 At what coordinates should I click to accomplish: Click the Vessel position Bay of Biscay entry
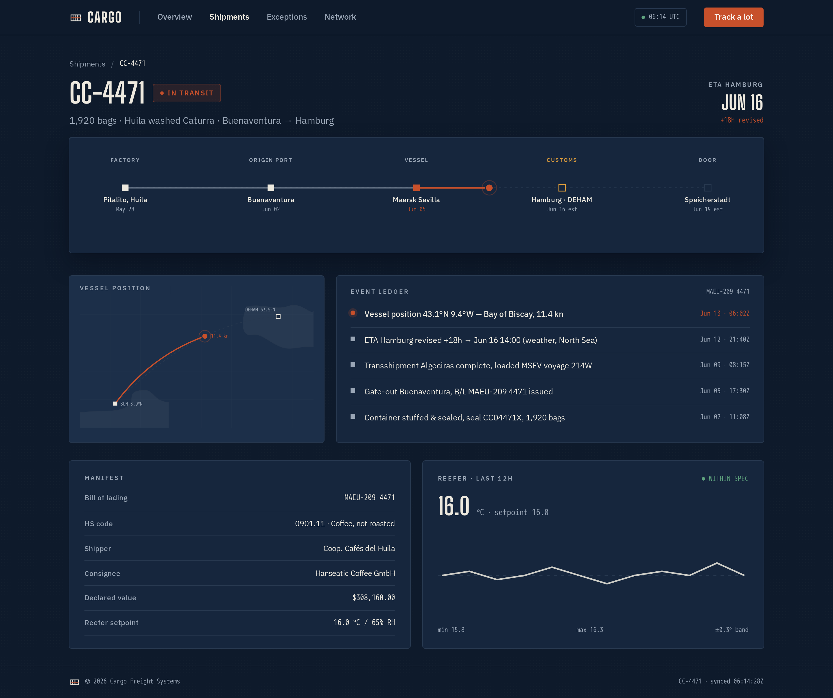[x=464, y=314]
